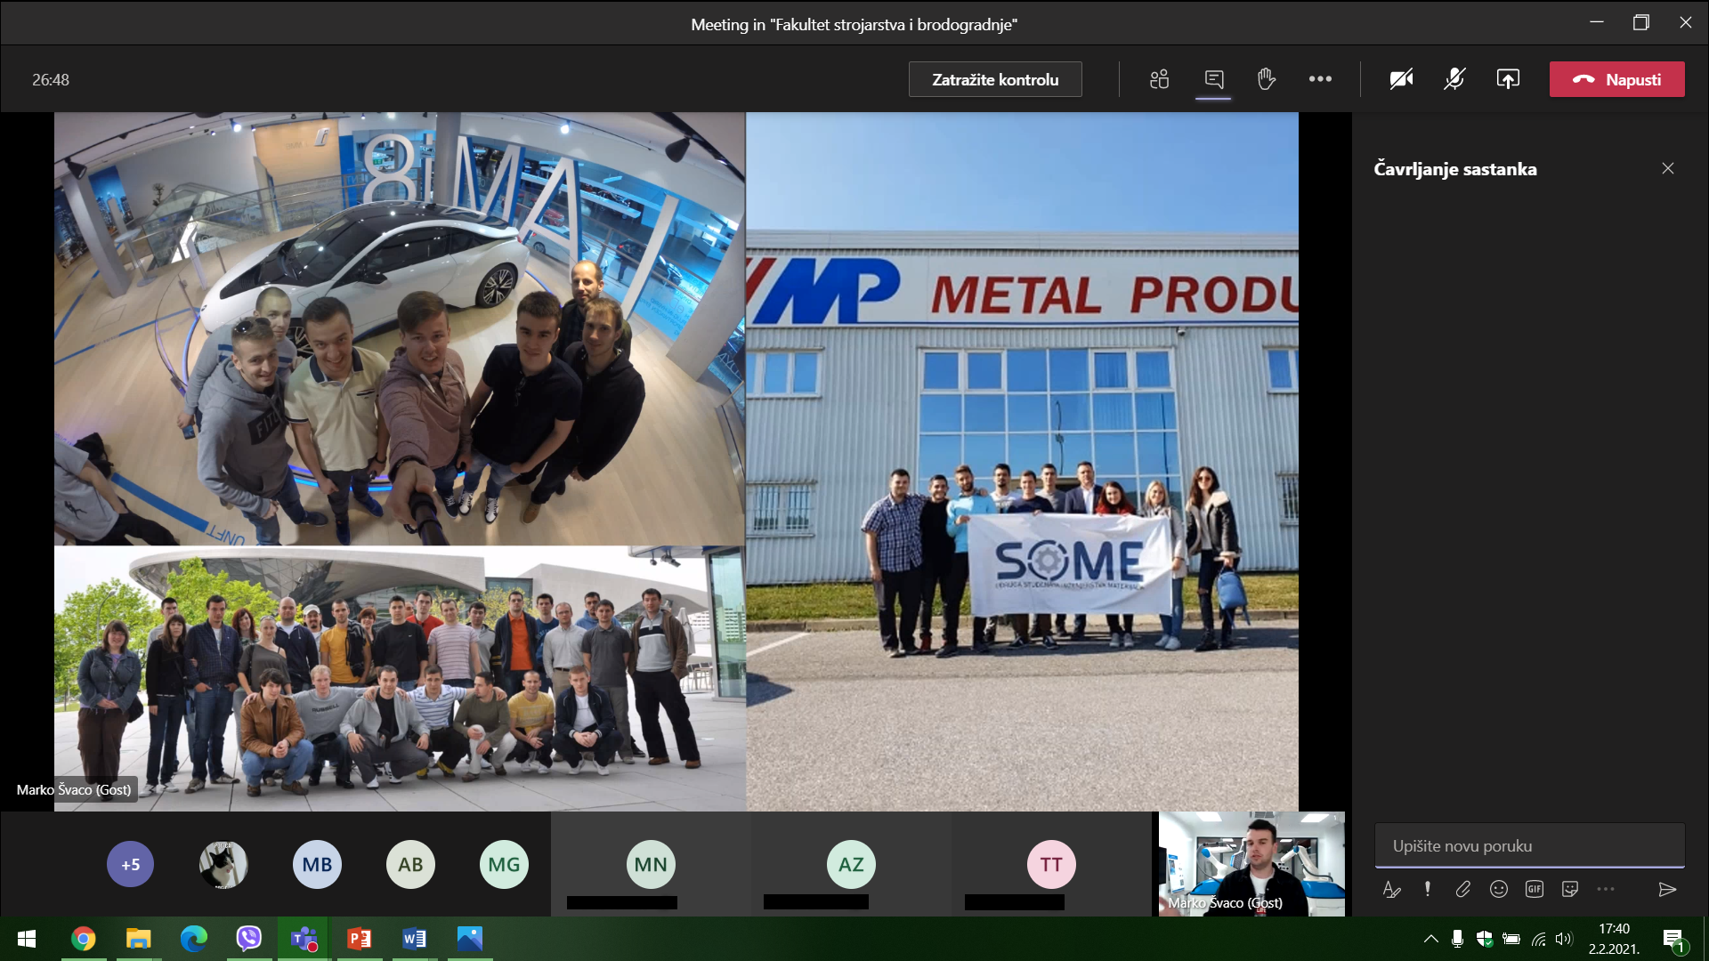The height and width of the screenshot is (961, 1709).
Task: Click the shared screen presentation content
Action: pyautogui.click(x=676, y=461)
